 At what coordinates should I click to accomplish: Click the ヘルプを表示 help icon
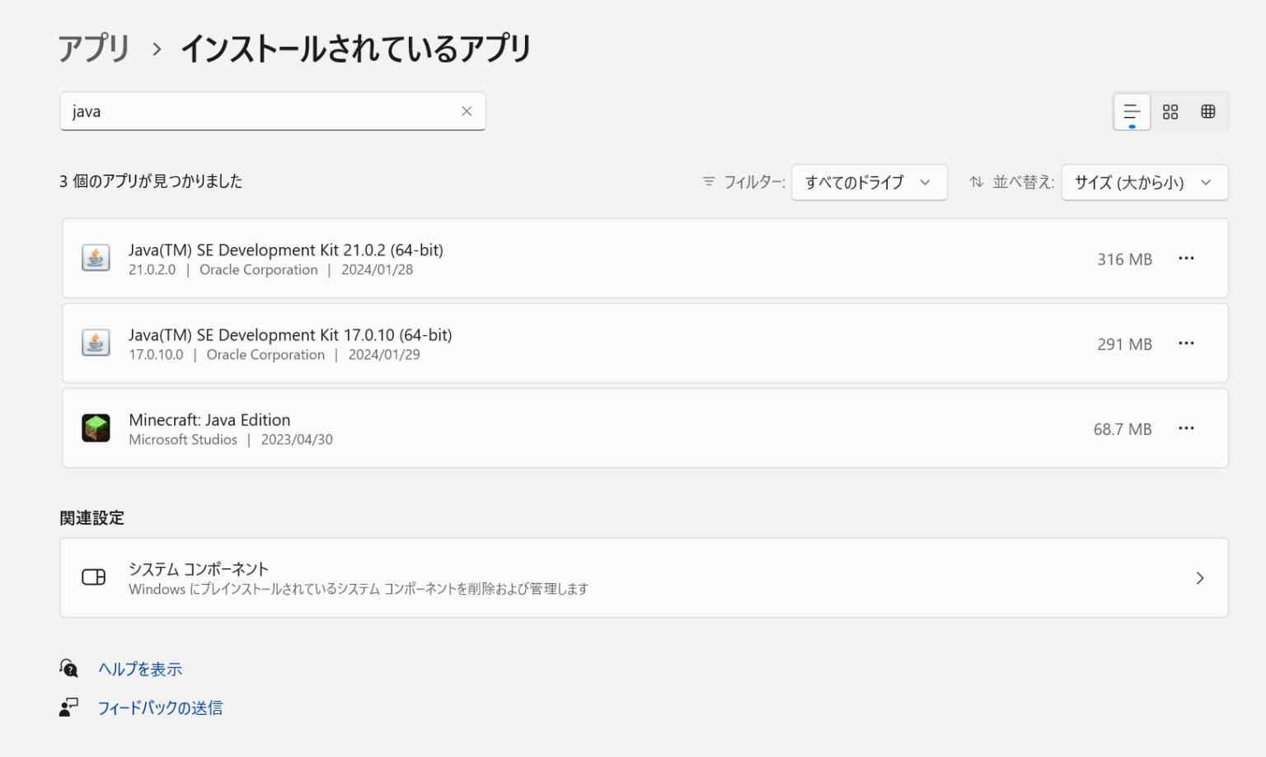[69, 669]
